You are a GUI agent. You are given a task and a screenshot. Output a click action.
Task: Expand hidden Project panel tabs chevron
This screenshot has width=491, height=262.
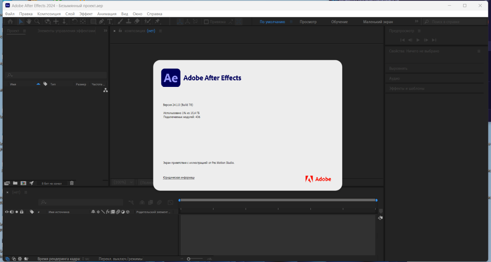[x=105, y=31]
